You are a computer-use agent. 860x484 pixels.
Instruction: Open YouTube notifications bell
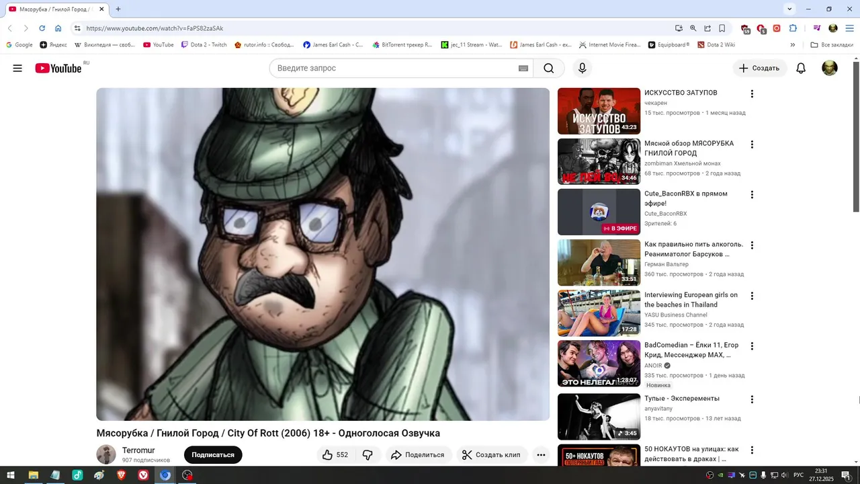pos(801,68)
